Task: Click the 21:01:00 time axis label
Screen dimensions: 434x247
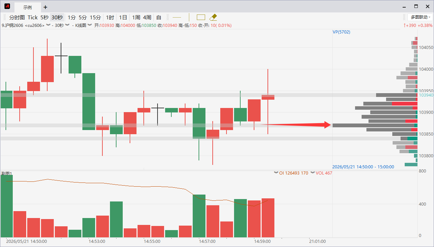Action: click(317, 241)
